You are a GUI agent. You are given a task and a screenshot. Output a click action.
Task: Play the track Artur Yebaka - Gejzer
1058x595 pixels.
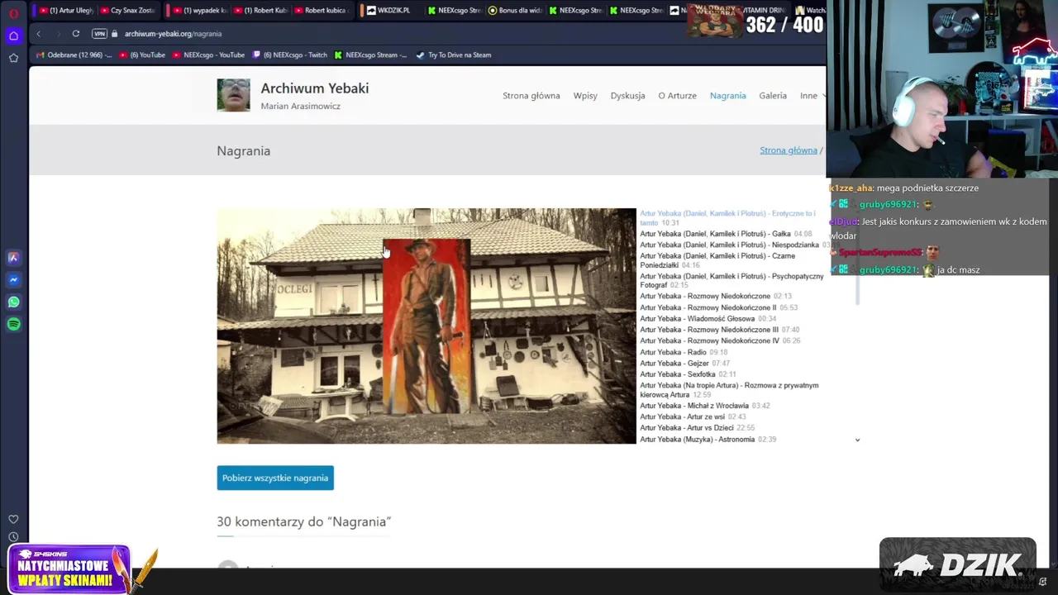point(685,363)
